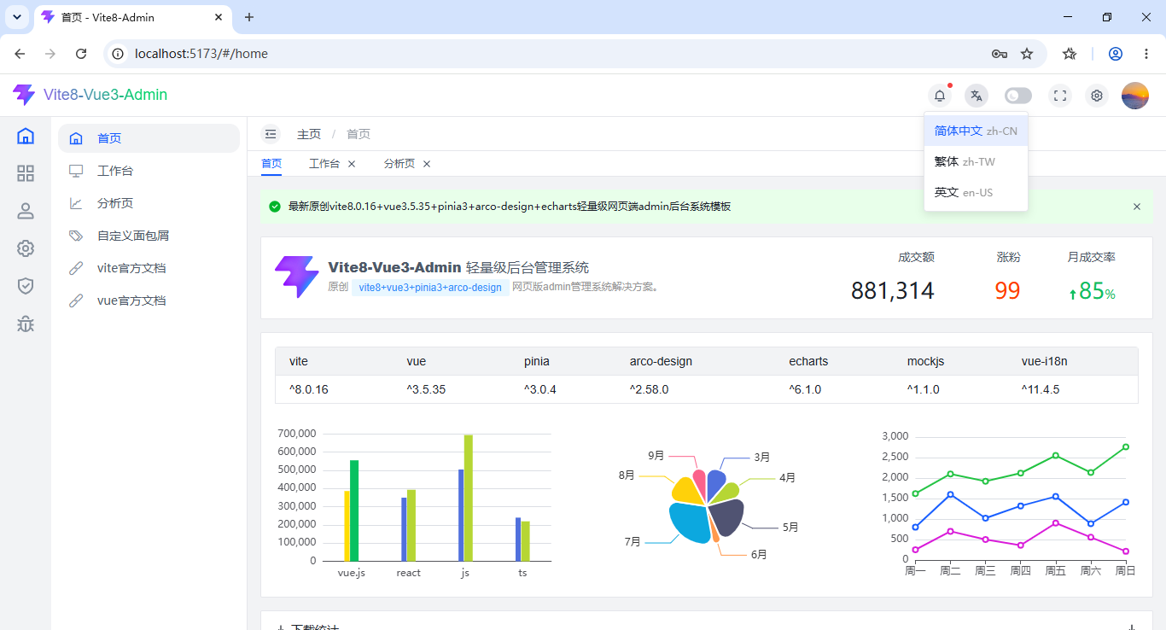Bookmark this page with the star icon
This screenshot has height=630, width=1166.
(1027, 54)
